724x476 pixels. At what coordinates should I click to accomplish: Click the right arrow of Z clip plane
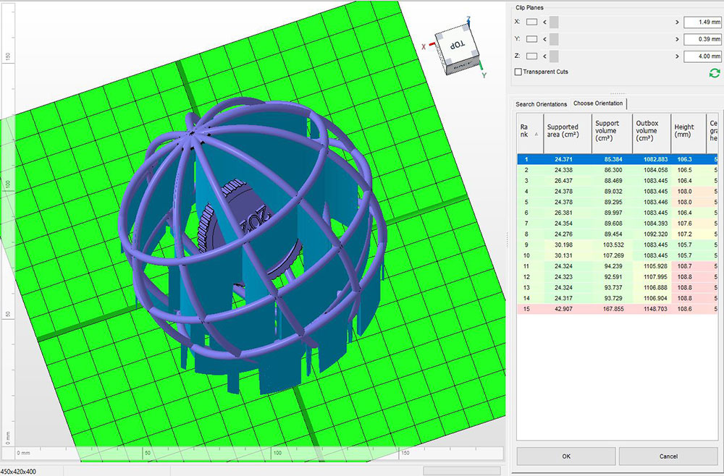[677, 56]
